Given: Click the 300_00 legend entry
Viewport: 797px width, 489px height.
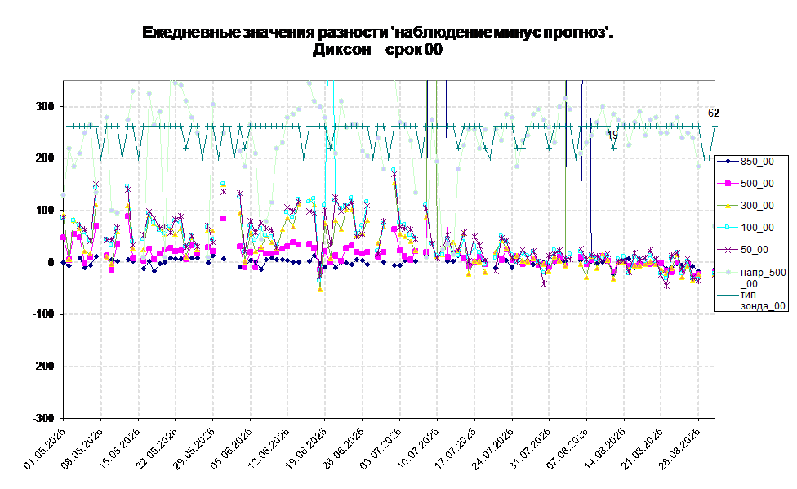Looking at the screenshot, I should tap(746, 206).
